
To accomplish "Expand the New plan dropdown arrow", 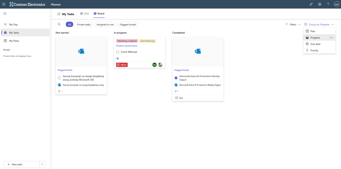I will [42, 164].
